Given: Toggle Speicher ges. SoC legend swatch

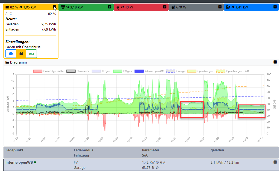Looking at the screenshot, I should pyautogui.click(x=221, y=71).
